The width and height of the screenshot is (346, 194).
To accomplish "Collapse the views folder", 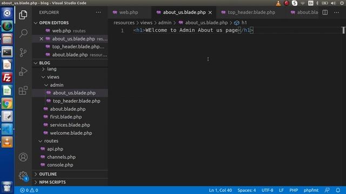I will click(x=53, y=77).
